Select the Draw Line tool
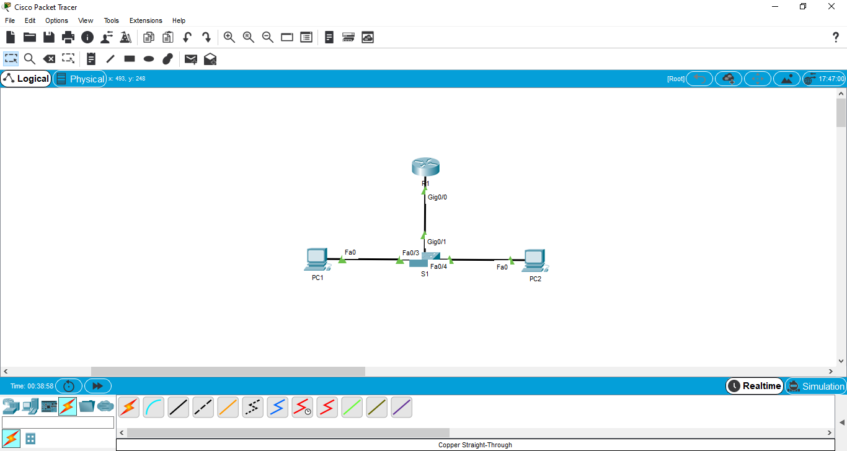Viewport: 847px width, 451px height. (110, 59)
